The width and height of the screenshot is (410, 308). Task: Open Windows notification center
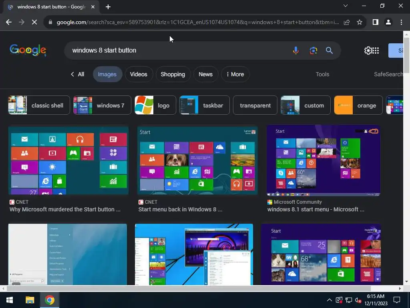pos(397,300)
